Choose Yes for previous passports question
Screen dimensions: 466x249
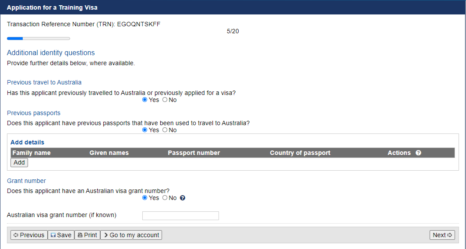pos(145,130)
